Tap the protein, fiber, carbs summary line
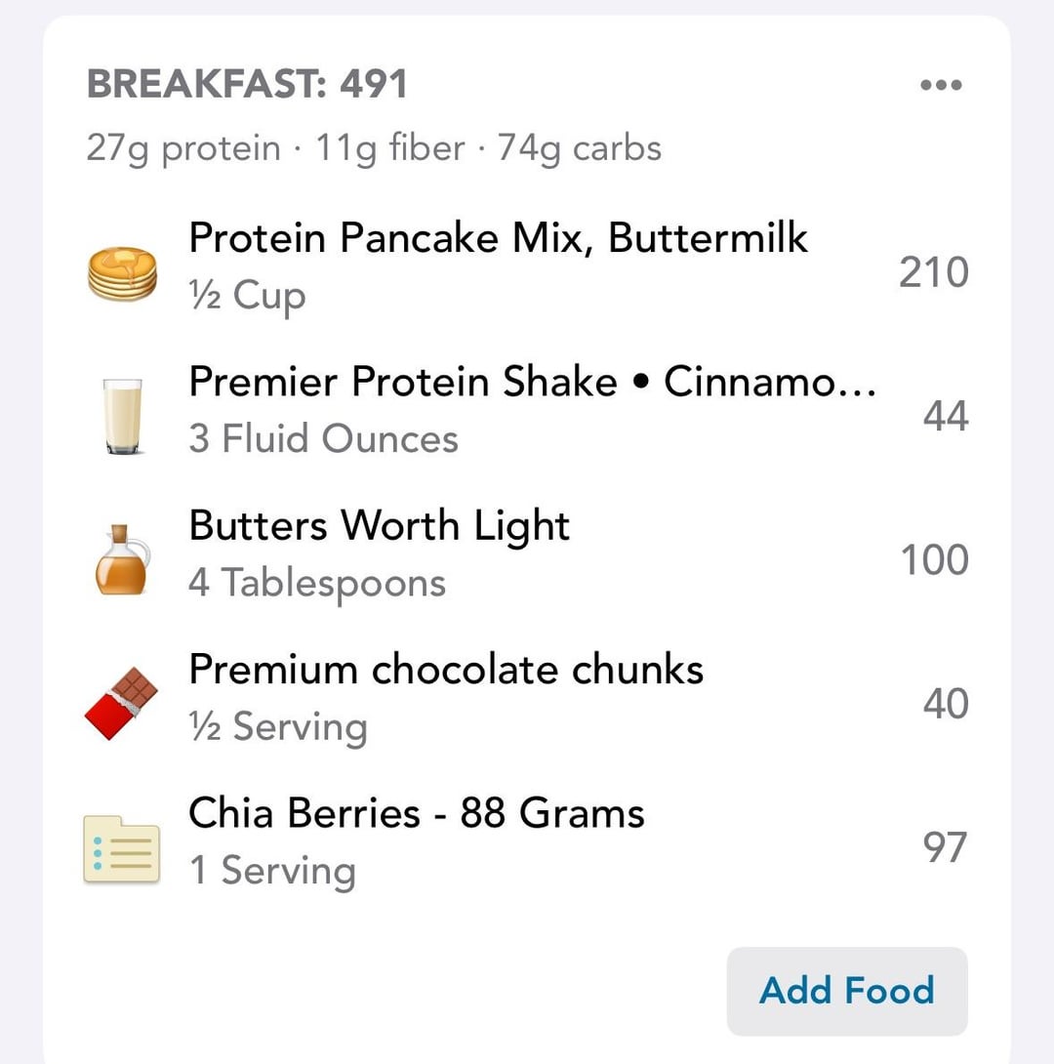This screenshot has height=1064, width=1054. pyautogui.click(x=374, y=148)
